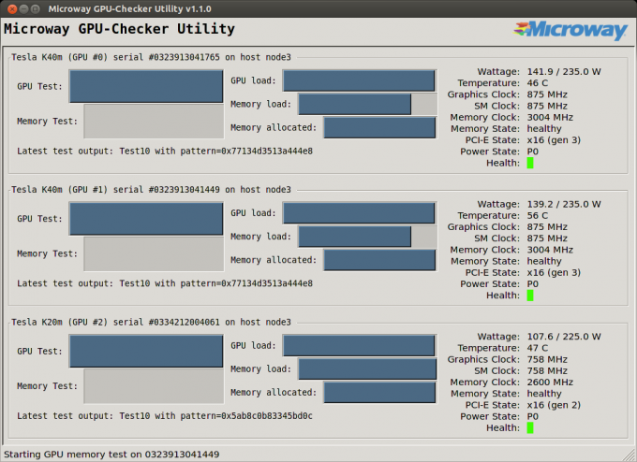Click the GPU #1 Memory State value healthy

pos(544,261)
